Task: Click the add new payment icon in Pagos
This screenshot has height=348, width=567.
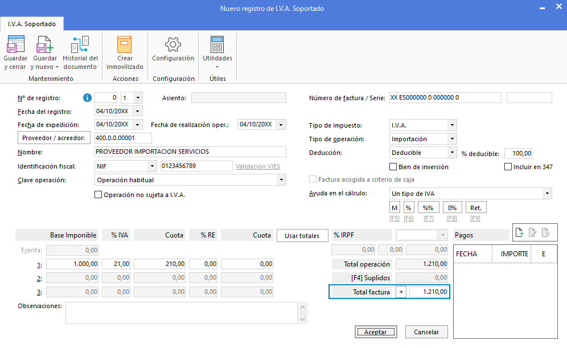Action: click(520, 232)
